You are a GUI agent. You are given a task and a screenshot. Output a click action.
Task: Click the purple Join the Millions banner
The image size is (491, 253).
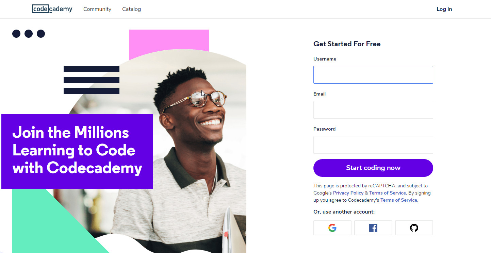77,151
